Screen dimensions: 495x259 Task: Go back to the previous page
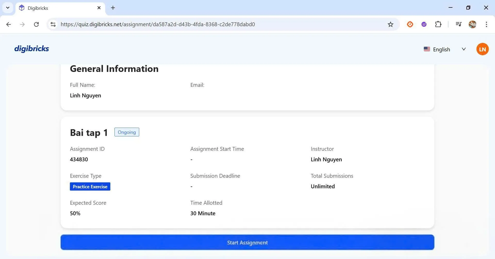(x=9, y=24)
